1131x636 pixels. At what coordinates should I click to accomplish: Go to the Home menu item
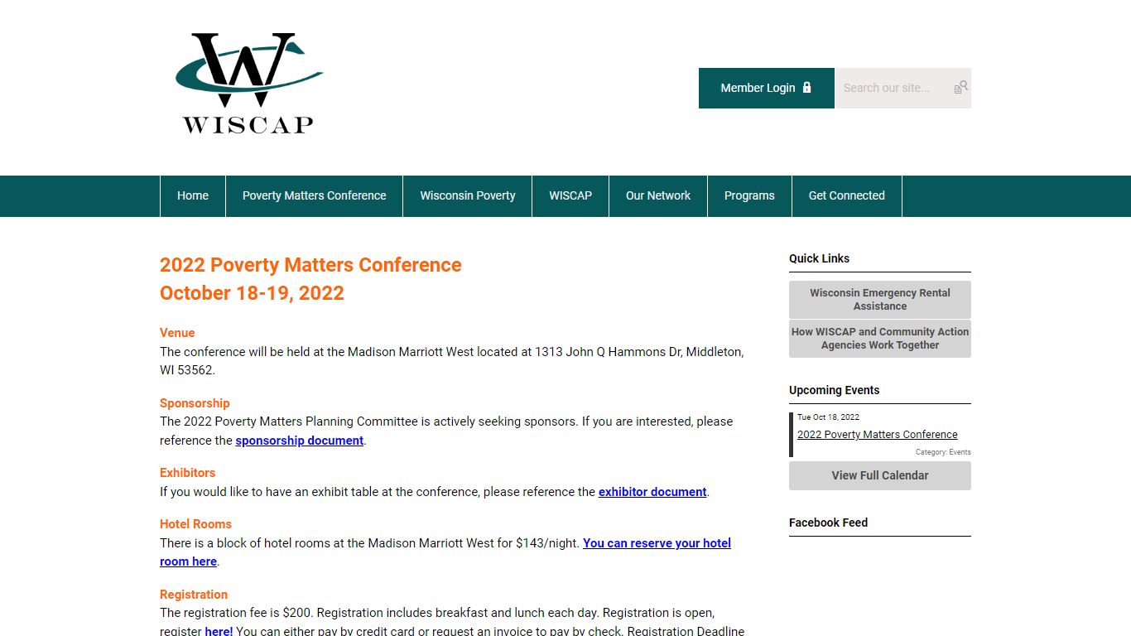[193, 196]
